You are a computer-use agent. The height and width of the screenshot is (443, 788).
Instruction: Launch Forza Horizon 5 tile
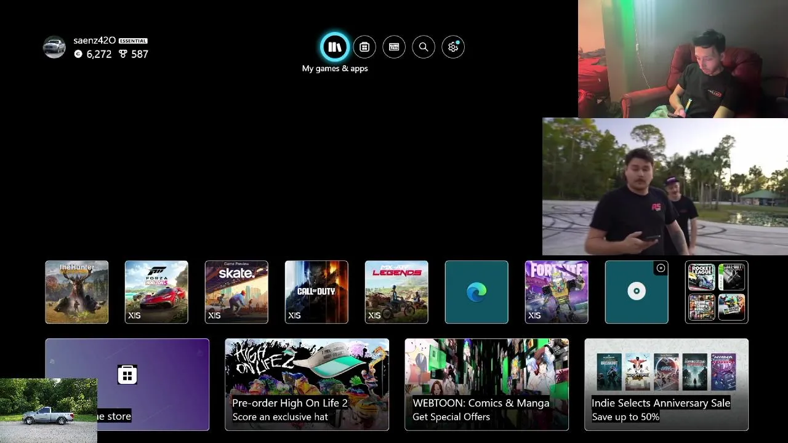point(156,292)
